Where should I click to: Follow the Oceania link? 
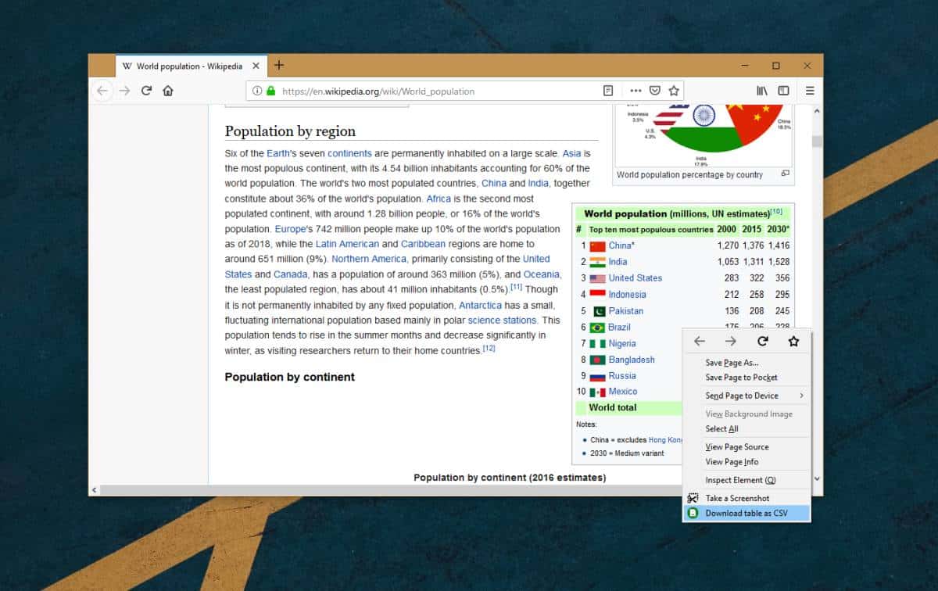(x=542, y=274)
